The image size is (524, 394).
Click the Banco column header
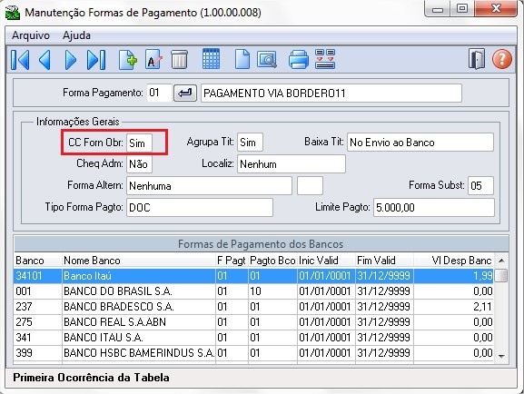point(38,261)
